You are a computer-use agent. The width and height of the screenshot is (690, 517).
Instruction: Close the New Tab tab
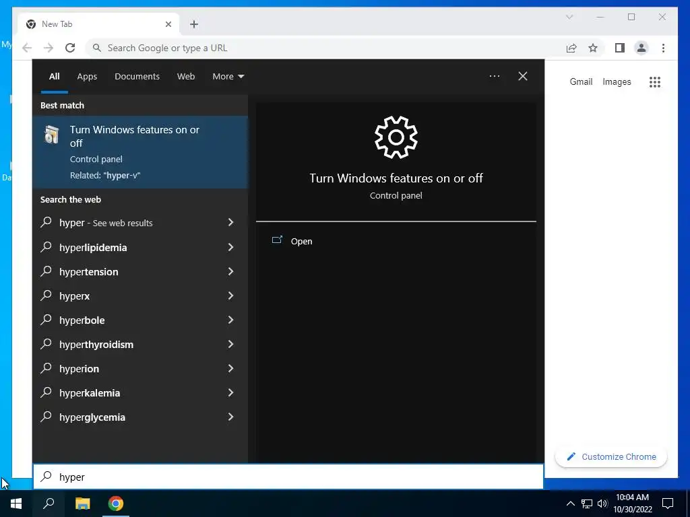[168, 24]
